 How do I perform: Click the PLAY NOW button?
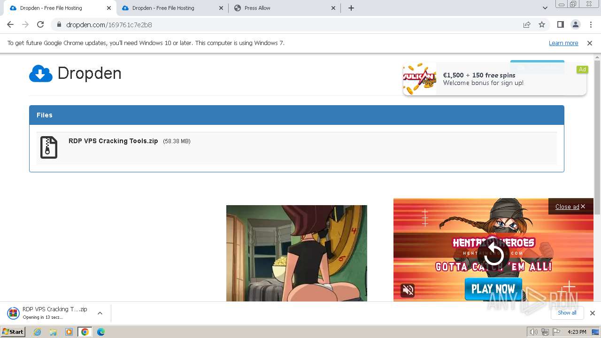(493, 289)
